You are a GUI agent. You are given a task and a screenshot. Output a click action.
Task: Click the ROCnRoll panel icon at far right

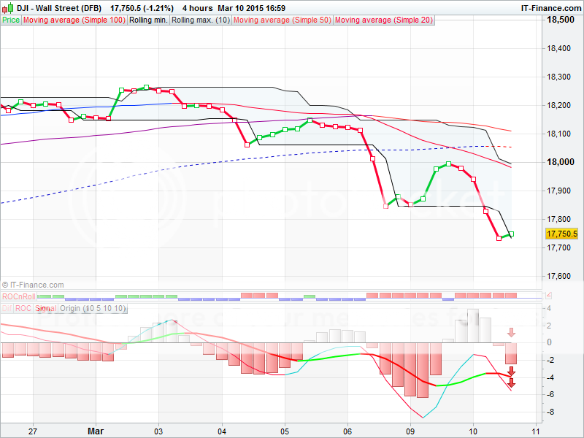(x=549, y=296)
